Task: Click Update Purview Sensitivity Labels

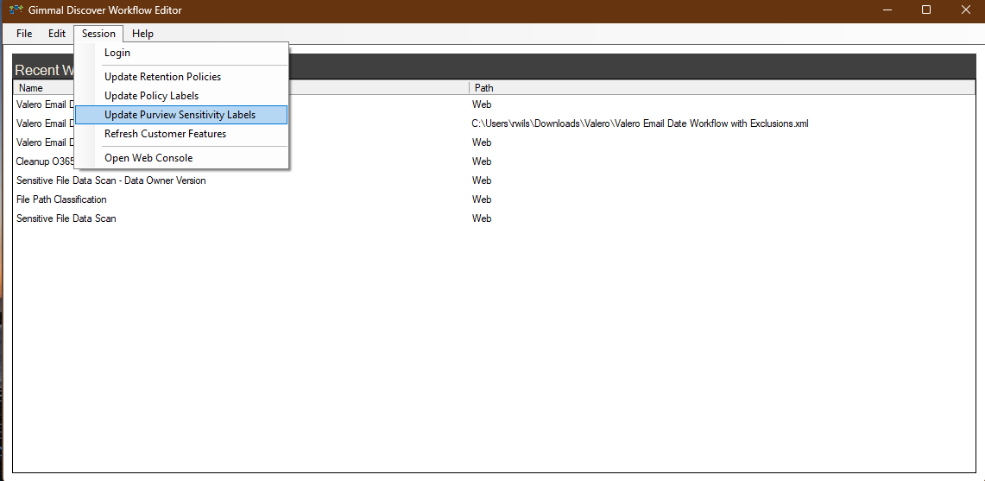Action: point(180,115)
